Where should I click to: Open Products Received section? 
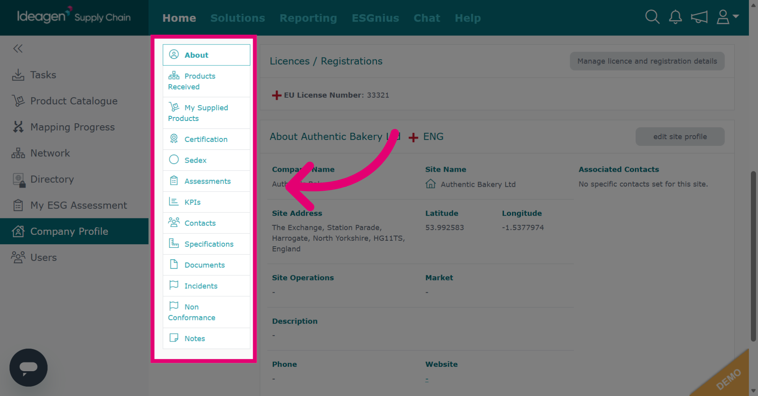[x=206, y=81]
